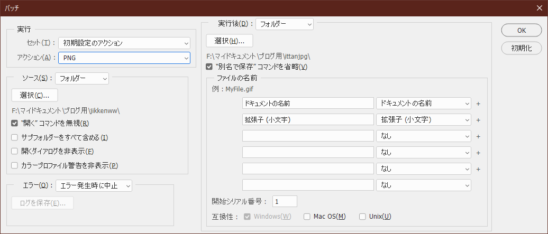Click source path ending jikkenww
Viewport: 548px width, 234px height.
(66, 111)
